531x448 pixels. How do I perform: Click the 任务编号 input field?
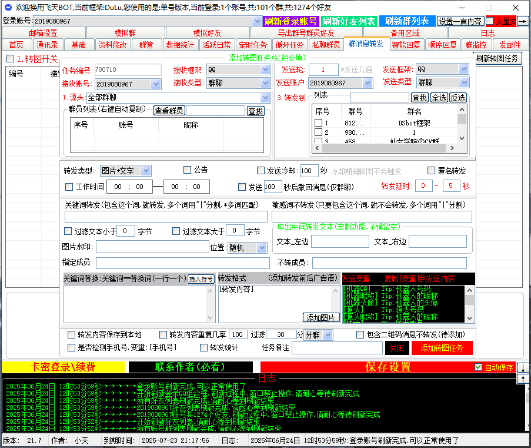128,70
